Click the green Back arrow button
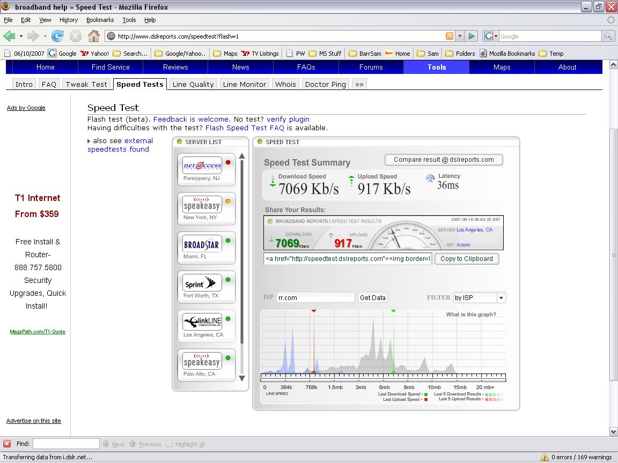 9,36
